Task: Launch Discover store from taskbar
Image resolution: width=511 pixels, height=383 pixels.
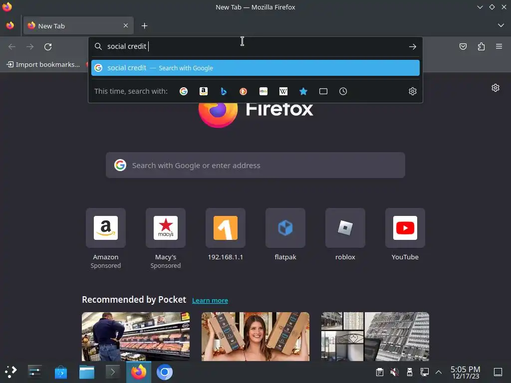Action: tap(60, 372)
